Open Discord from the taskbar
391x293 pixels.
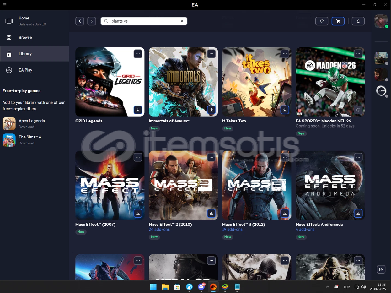coord(201,287)
